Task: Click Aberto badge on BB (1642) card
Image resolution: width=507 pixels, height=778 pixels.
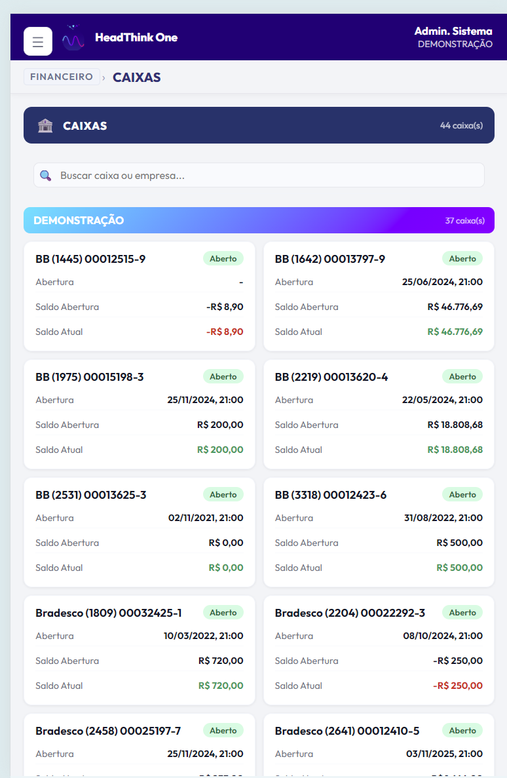Action: (462, 258)
